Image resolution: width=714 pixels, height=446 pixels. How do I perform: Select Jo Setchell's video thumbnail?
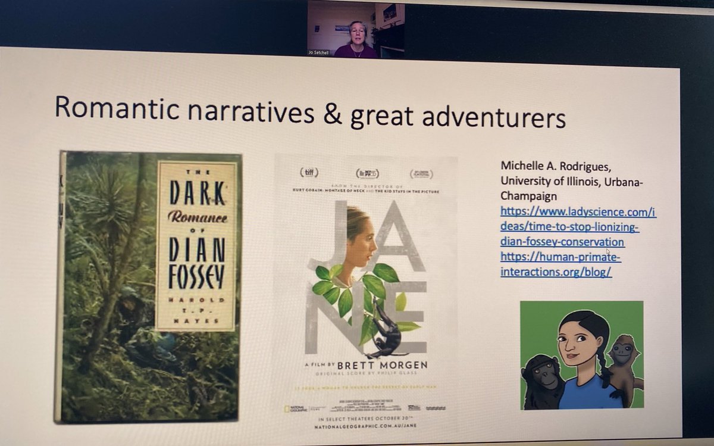[x=356, y=30]
